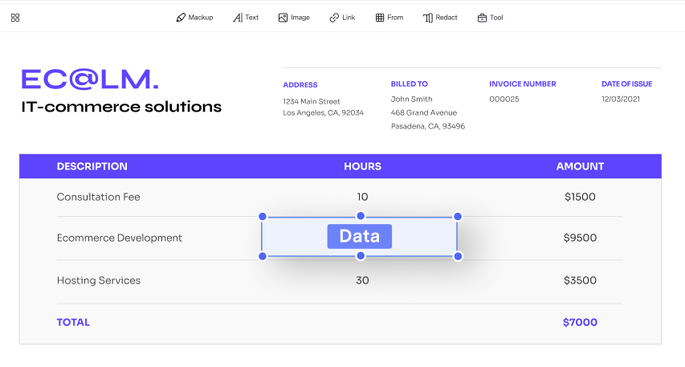
Task: Select the Markup pen icon
Action: click(x=181, y=18)
